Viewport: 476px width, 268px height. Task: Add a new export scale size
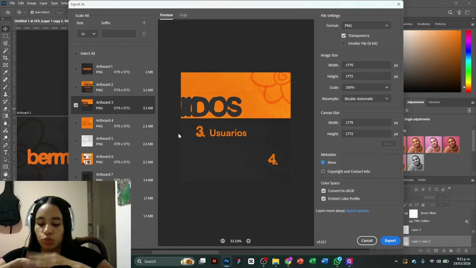tap(144, 23)
